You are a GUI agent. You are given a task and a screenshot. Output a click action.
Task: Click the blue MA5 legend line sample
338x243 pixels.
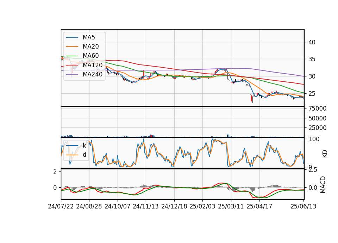point(72,37)
